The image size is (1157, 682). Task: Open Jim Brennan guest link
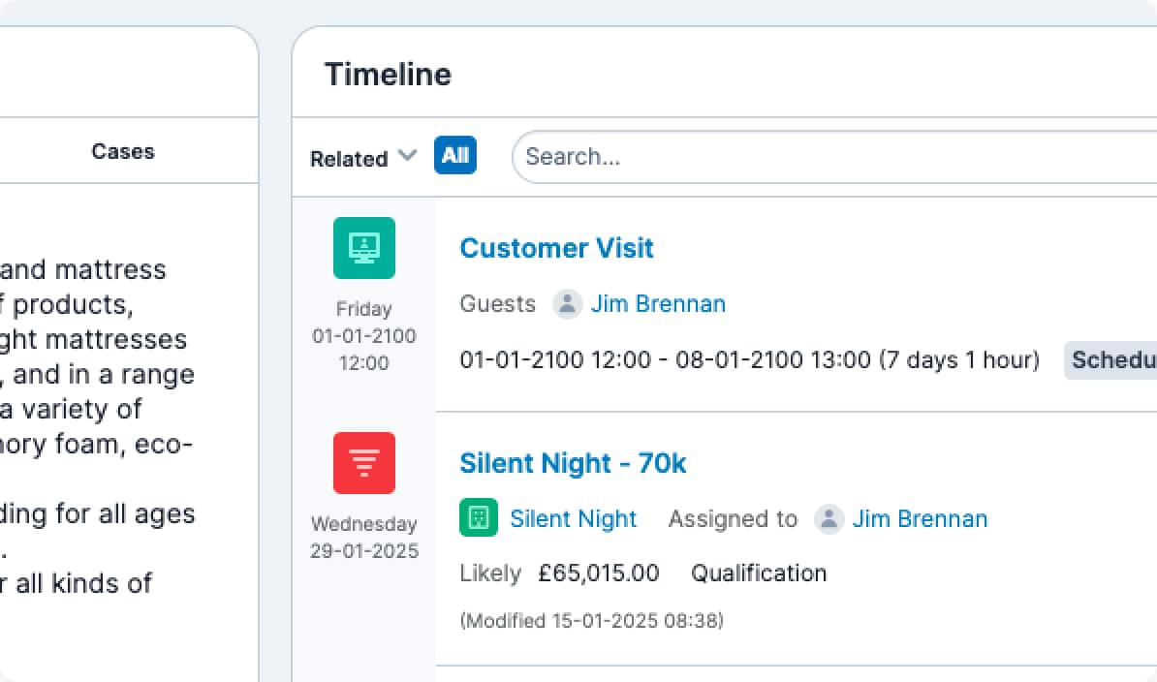(658, 304)
